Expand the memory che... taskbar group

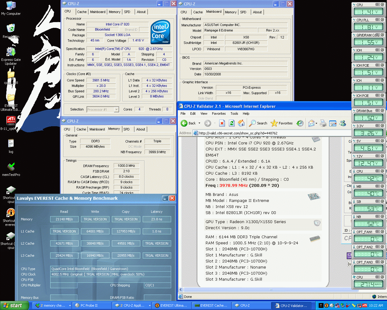coord(70,305)
